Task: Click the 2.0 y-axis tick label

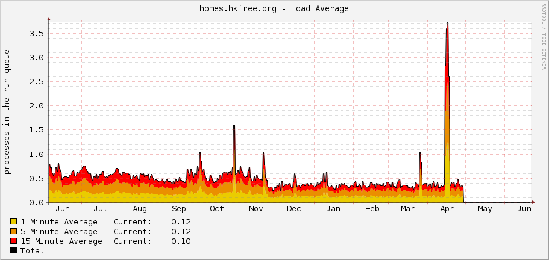Action: [36, 106]
